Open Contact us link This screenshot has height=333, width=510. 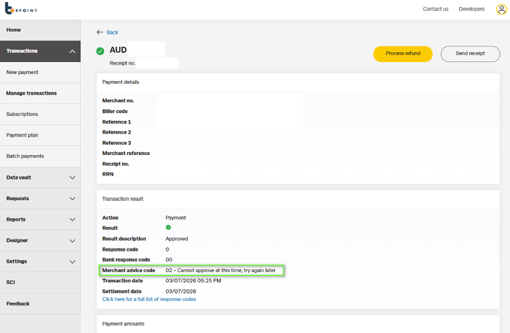(x=436, y=9)
